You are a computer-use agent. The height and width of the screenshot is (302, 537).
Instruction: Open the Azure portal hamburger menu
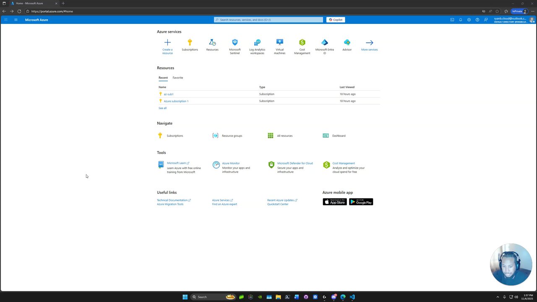click(16, 20)
